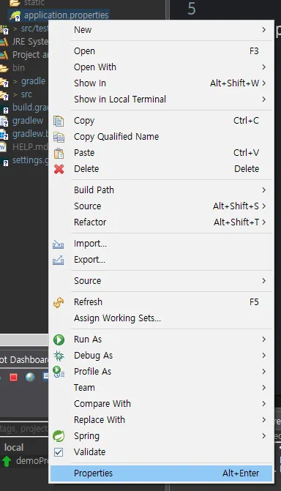Click the tags, project filter field
This screenshot has width=281, height=491.
[24, 428]
